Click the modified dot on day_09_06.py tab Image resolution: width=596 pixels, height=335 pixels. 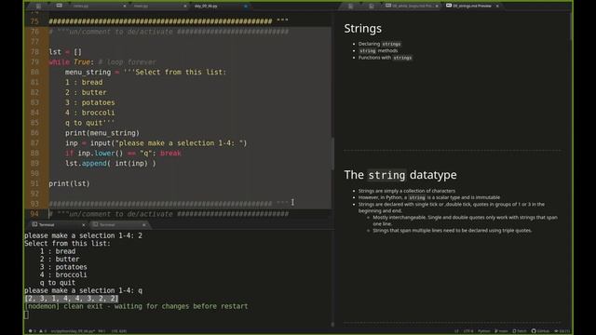(246, 7)
